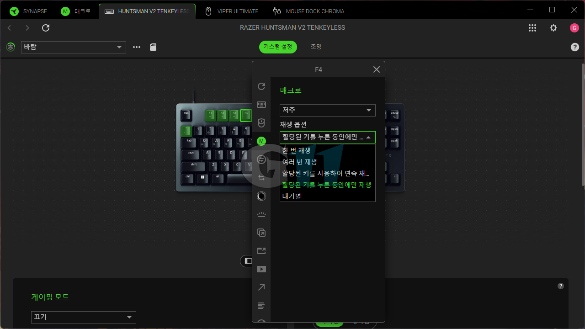Click the tab key on keyboard image

pyautogui.click(x=189, y=143)
